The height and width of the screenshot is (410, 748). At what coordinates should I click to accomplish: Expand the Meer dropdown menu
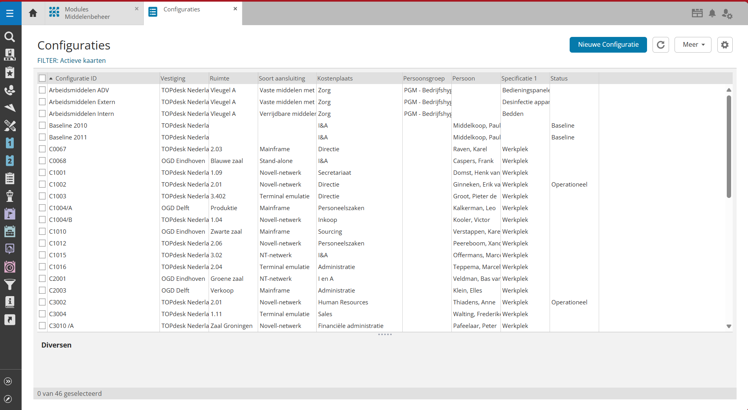tap(693, 45)
